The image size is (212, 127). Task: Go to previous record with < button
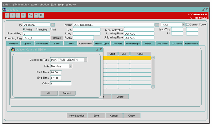[x=12, y=15]
